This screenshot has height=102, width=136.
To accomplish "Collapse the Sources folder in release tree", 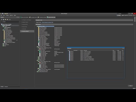I will 37,26.
